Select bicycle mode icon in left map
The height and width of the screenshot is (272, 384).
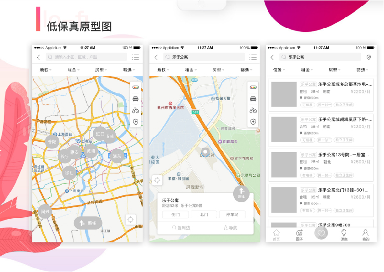pyautogui.click(x=135, y=110)
